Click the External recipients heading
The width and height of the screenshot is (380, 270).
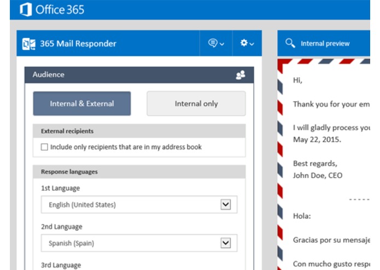(67, 131)
